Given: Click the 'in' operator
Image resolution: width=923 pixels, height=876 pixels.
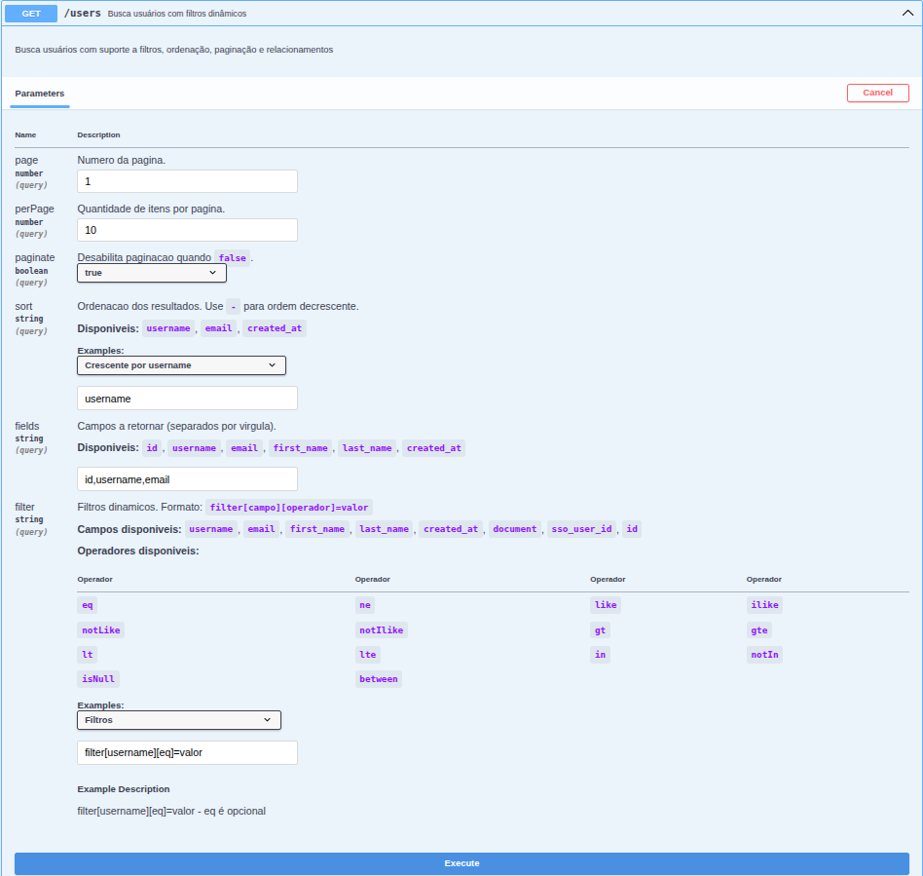Looking at the screenshot, I should [x=600, y=655].
